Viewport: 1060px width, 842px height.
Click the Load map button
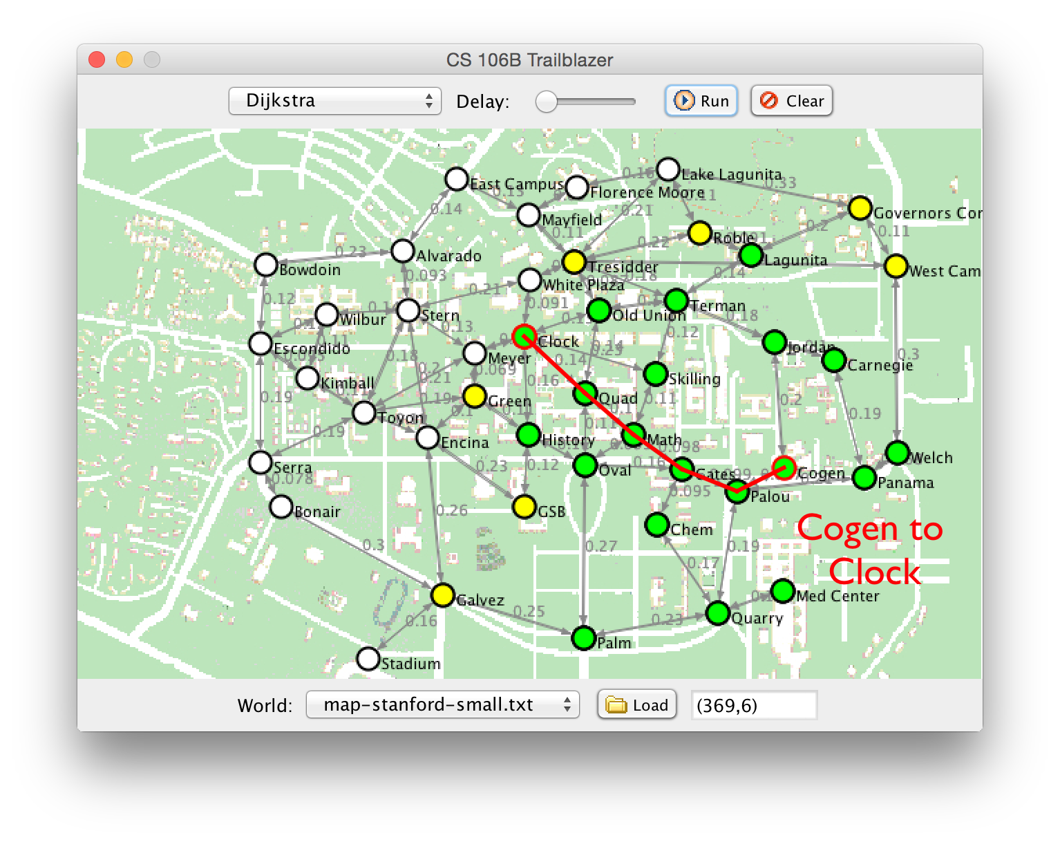click(636, 704)
